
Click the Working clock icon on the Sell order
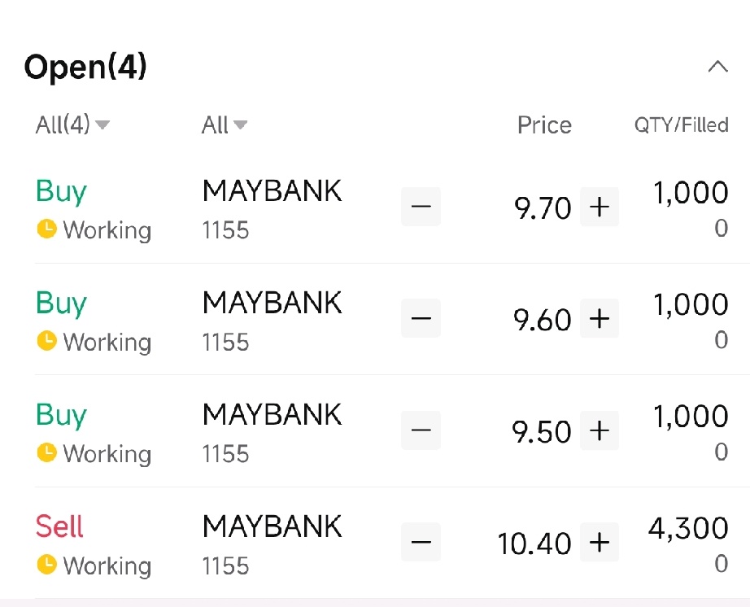(x=46, y=566)
